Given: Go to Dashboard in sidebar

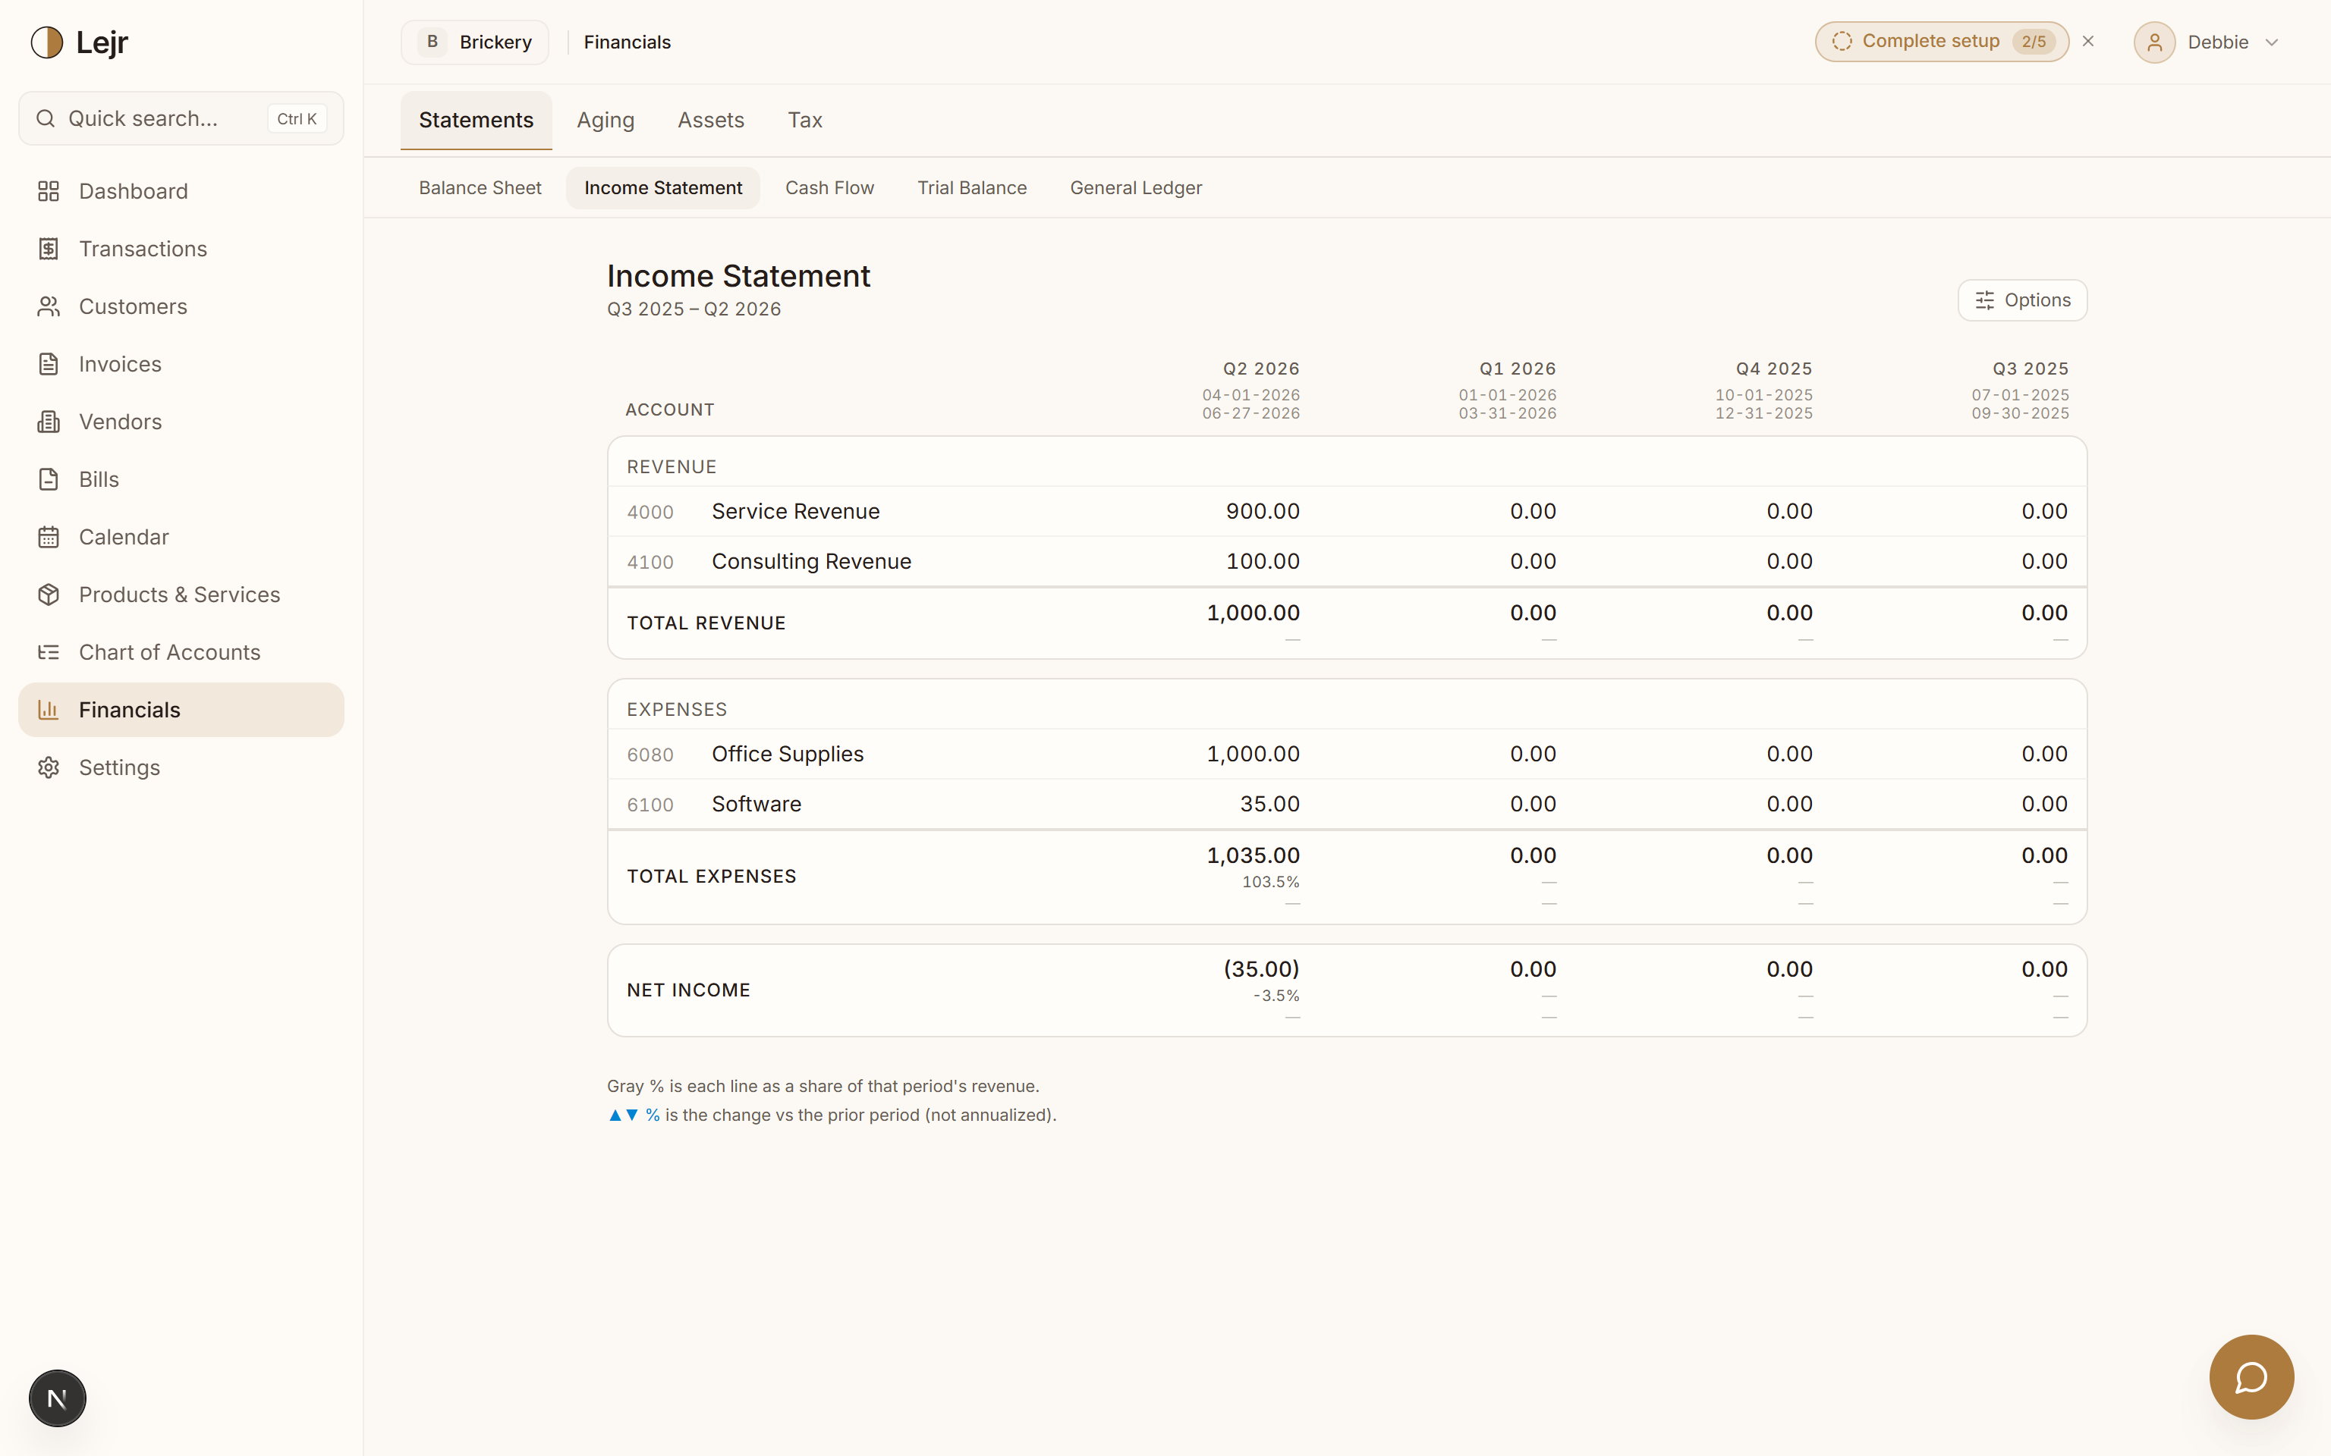Looking at the screenshot, I should [181, 190].
